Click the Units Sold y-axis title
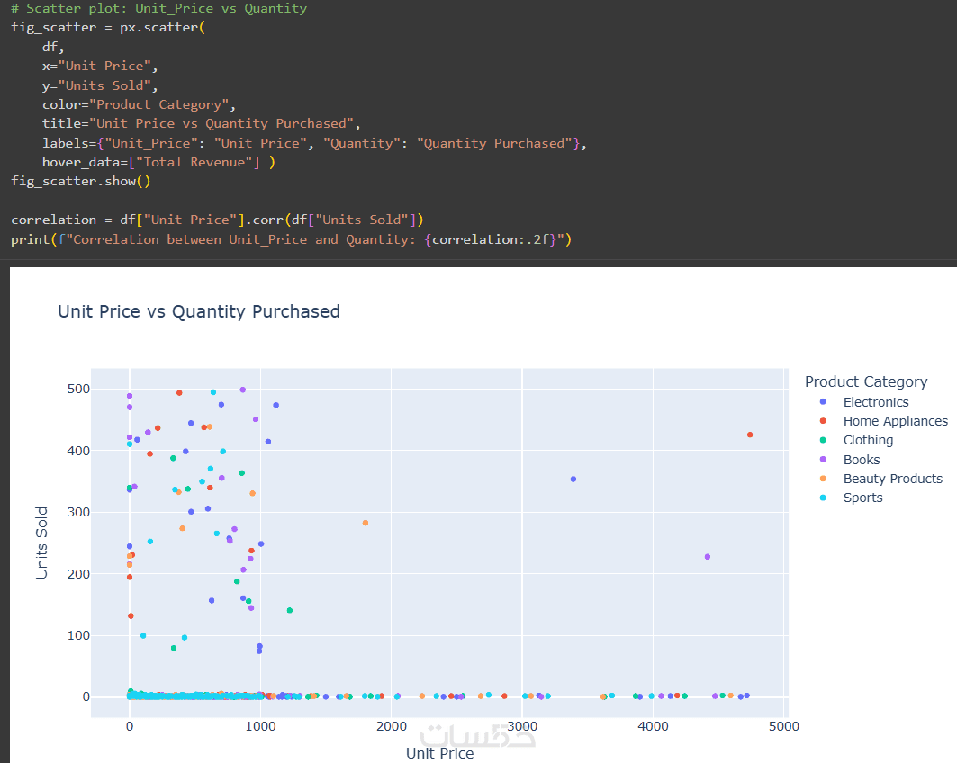This screenshot has width=957, height=763. (42, 543)
